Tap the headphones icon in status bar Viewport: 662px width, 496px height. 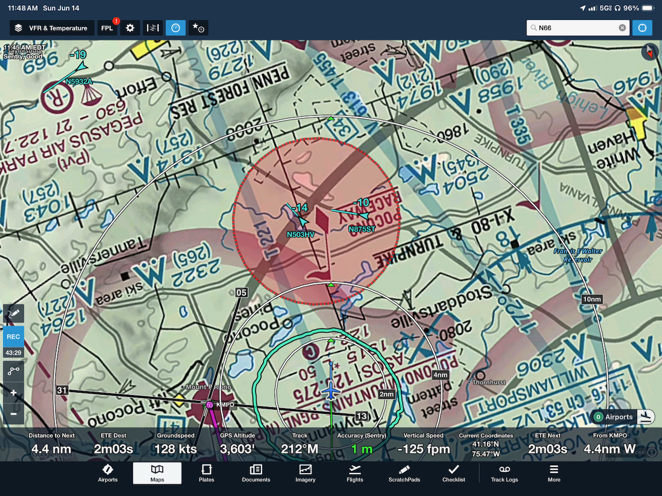click(x=618, y=8)
